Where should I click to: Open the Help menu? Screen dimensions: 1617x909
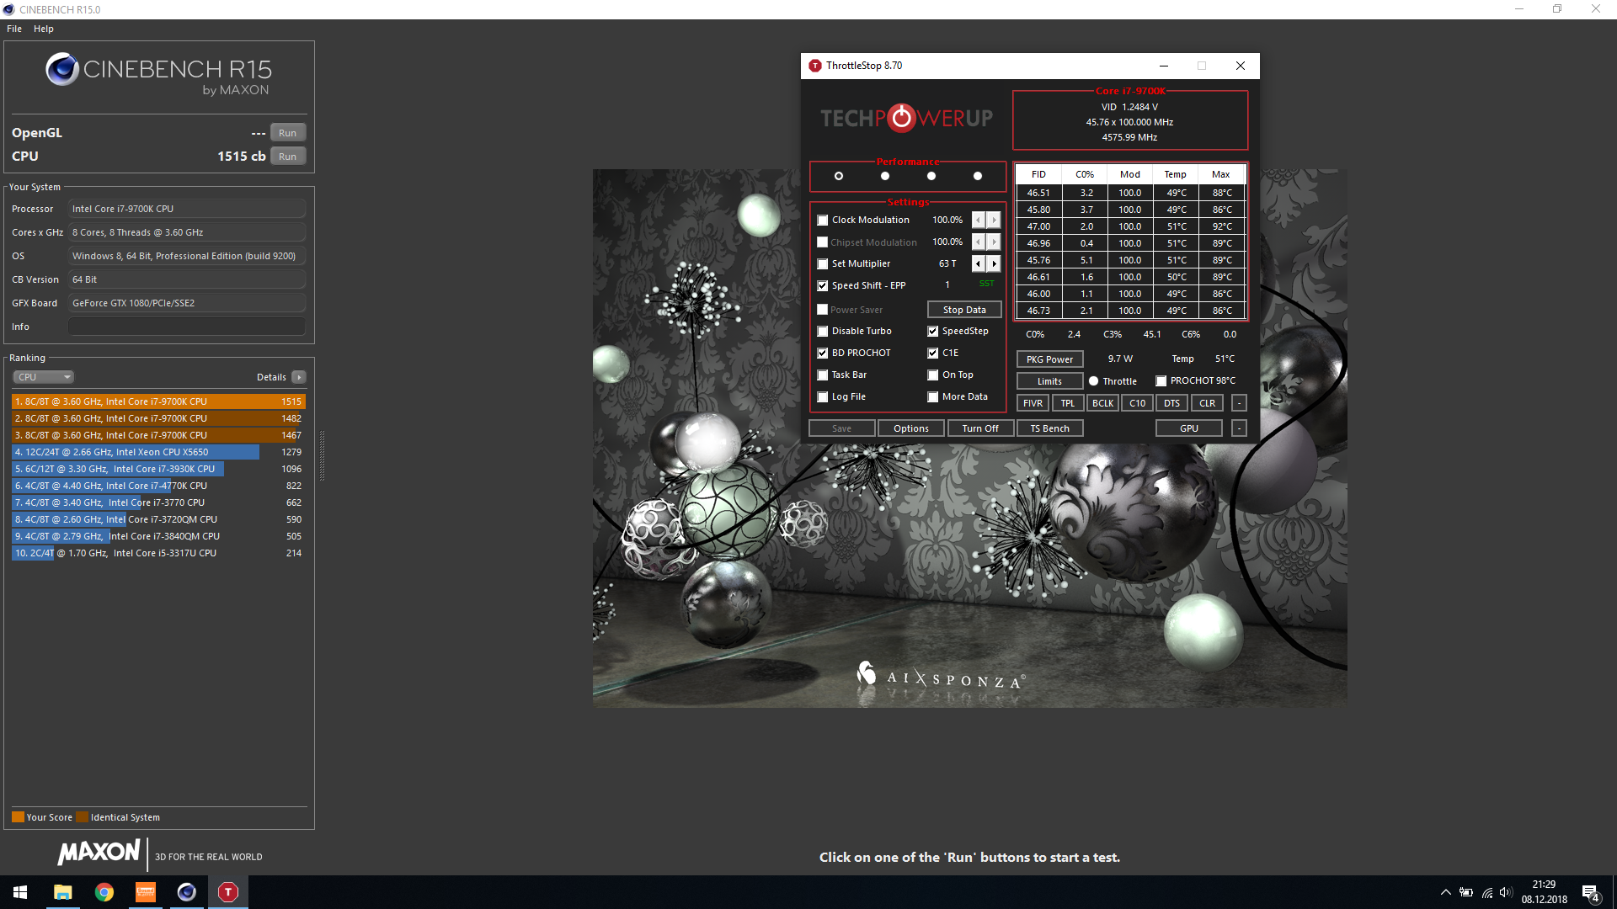click(x=44, y=29)
